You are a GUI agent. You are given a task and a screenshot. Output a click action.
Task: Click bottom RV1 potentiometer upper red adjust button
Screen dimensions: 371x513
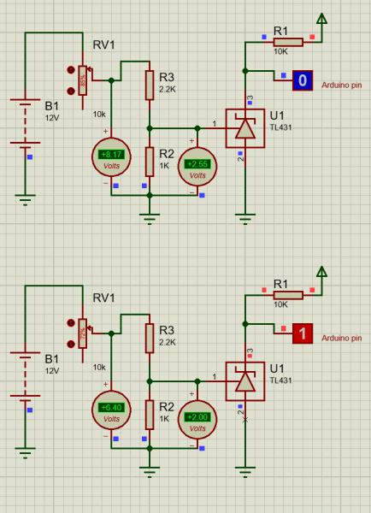pos(71,323)
